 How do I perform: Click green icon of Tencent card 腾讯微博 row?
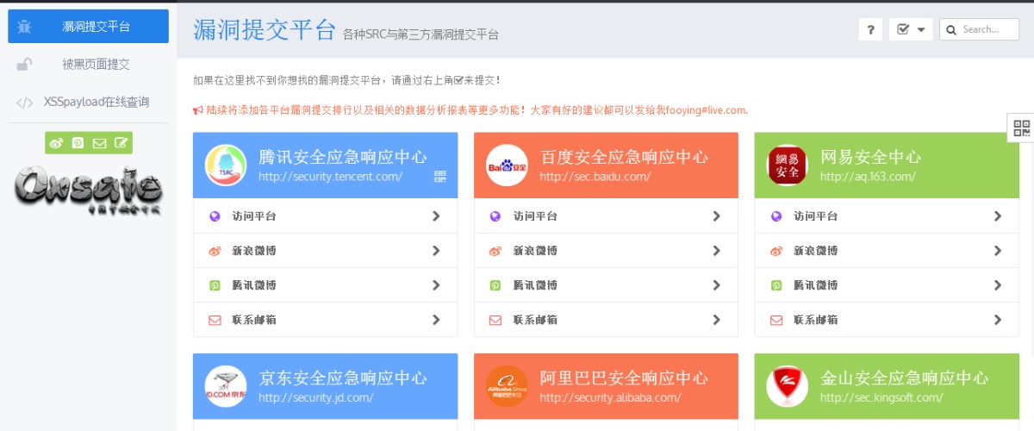(x=215, y=285)
